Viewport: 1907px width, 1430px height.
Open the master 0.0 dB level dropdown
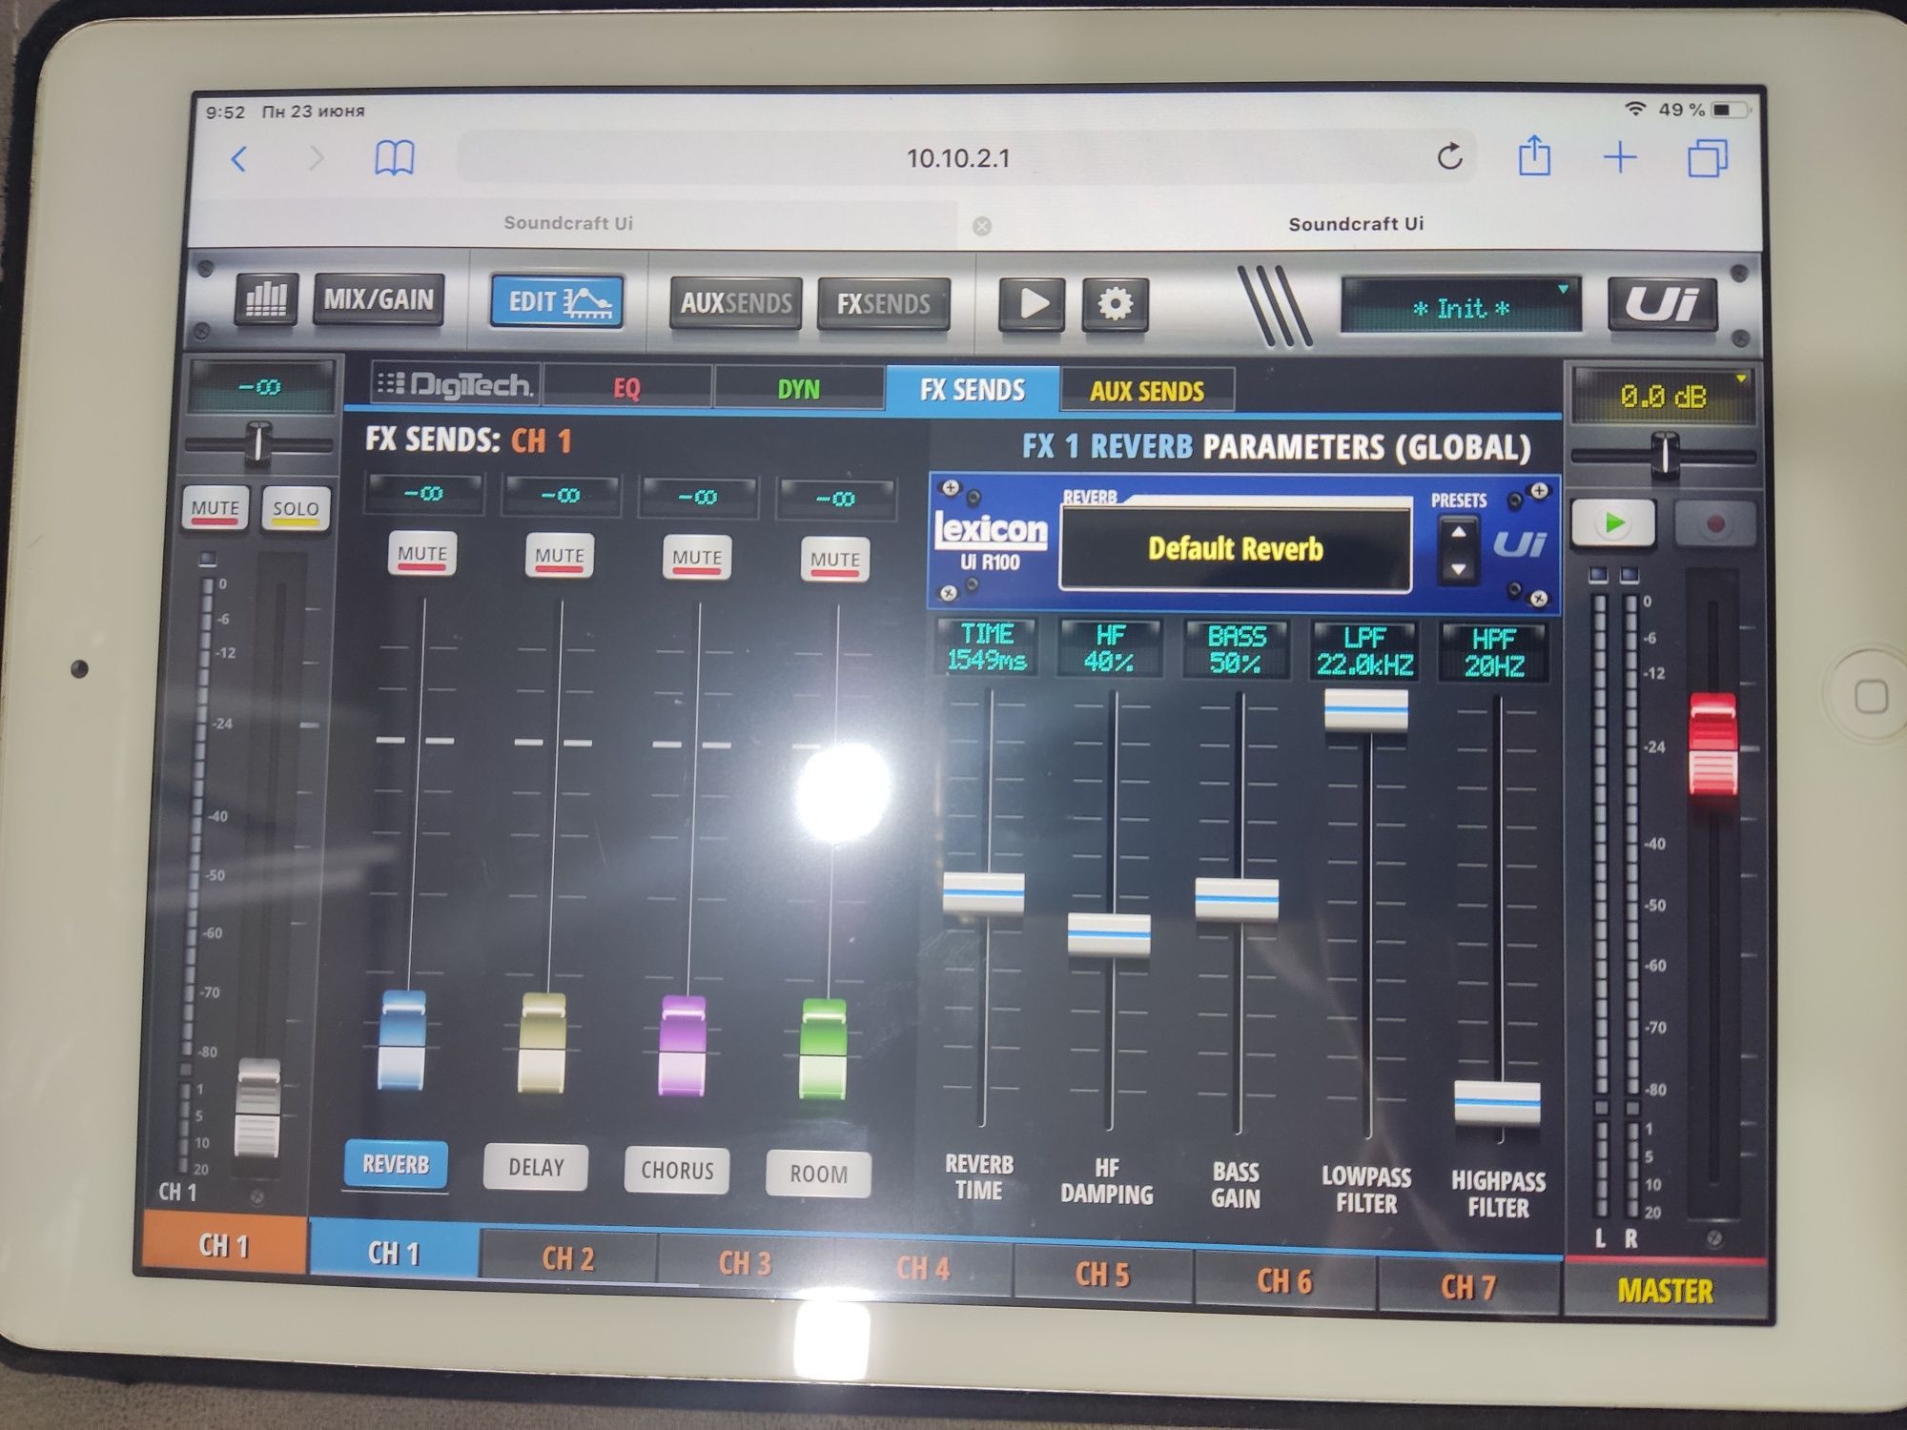pos(1663,397)
